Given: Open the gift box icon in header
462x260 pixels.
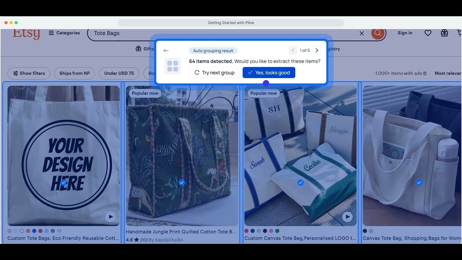Looking at the screenshot, I should 444,33.
